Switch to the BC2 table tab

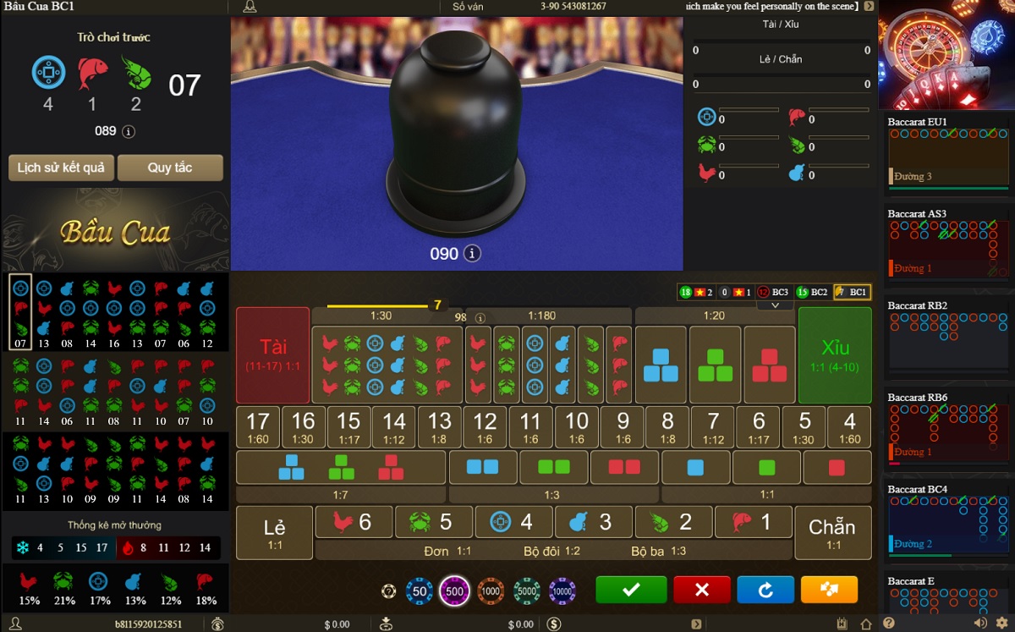coord(812,292)
